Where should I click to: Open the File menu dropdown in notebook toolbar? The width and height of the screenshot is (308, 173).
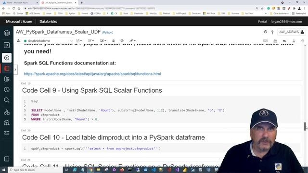click(79, 40)
